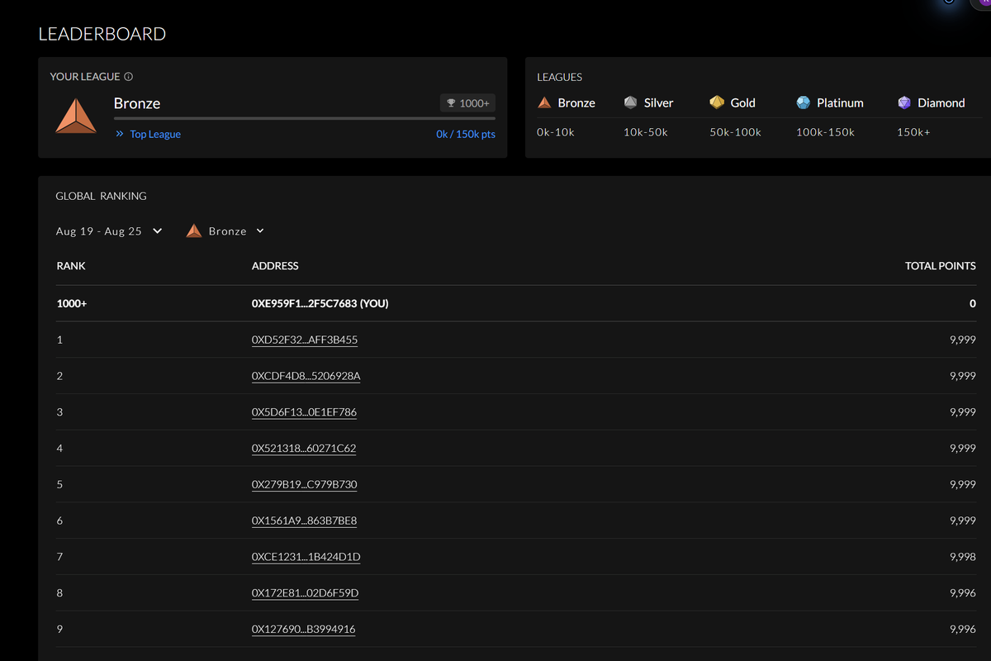
Task: Click the Diamond league gem icon
Action: tap(904, 102)
